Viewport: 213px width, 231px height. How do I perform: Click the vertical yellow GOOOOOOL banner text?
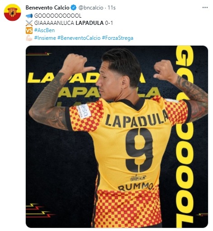point(185,136)
